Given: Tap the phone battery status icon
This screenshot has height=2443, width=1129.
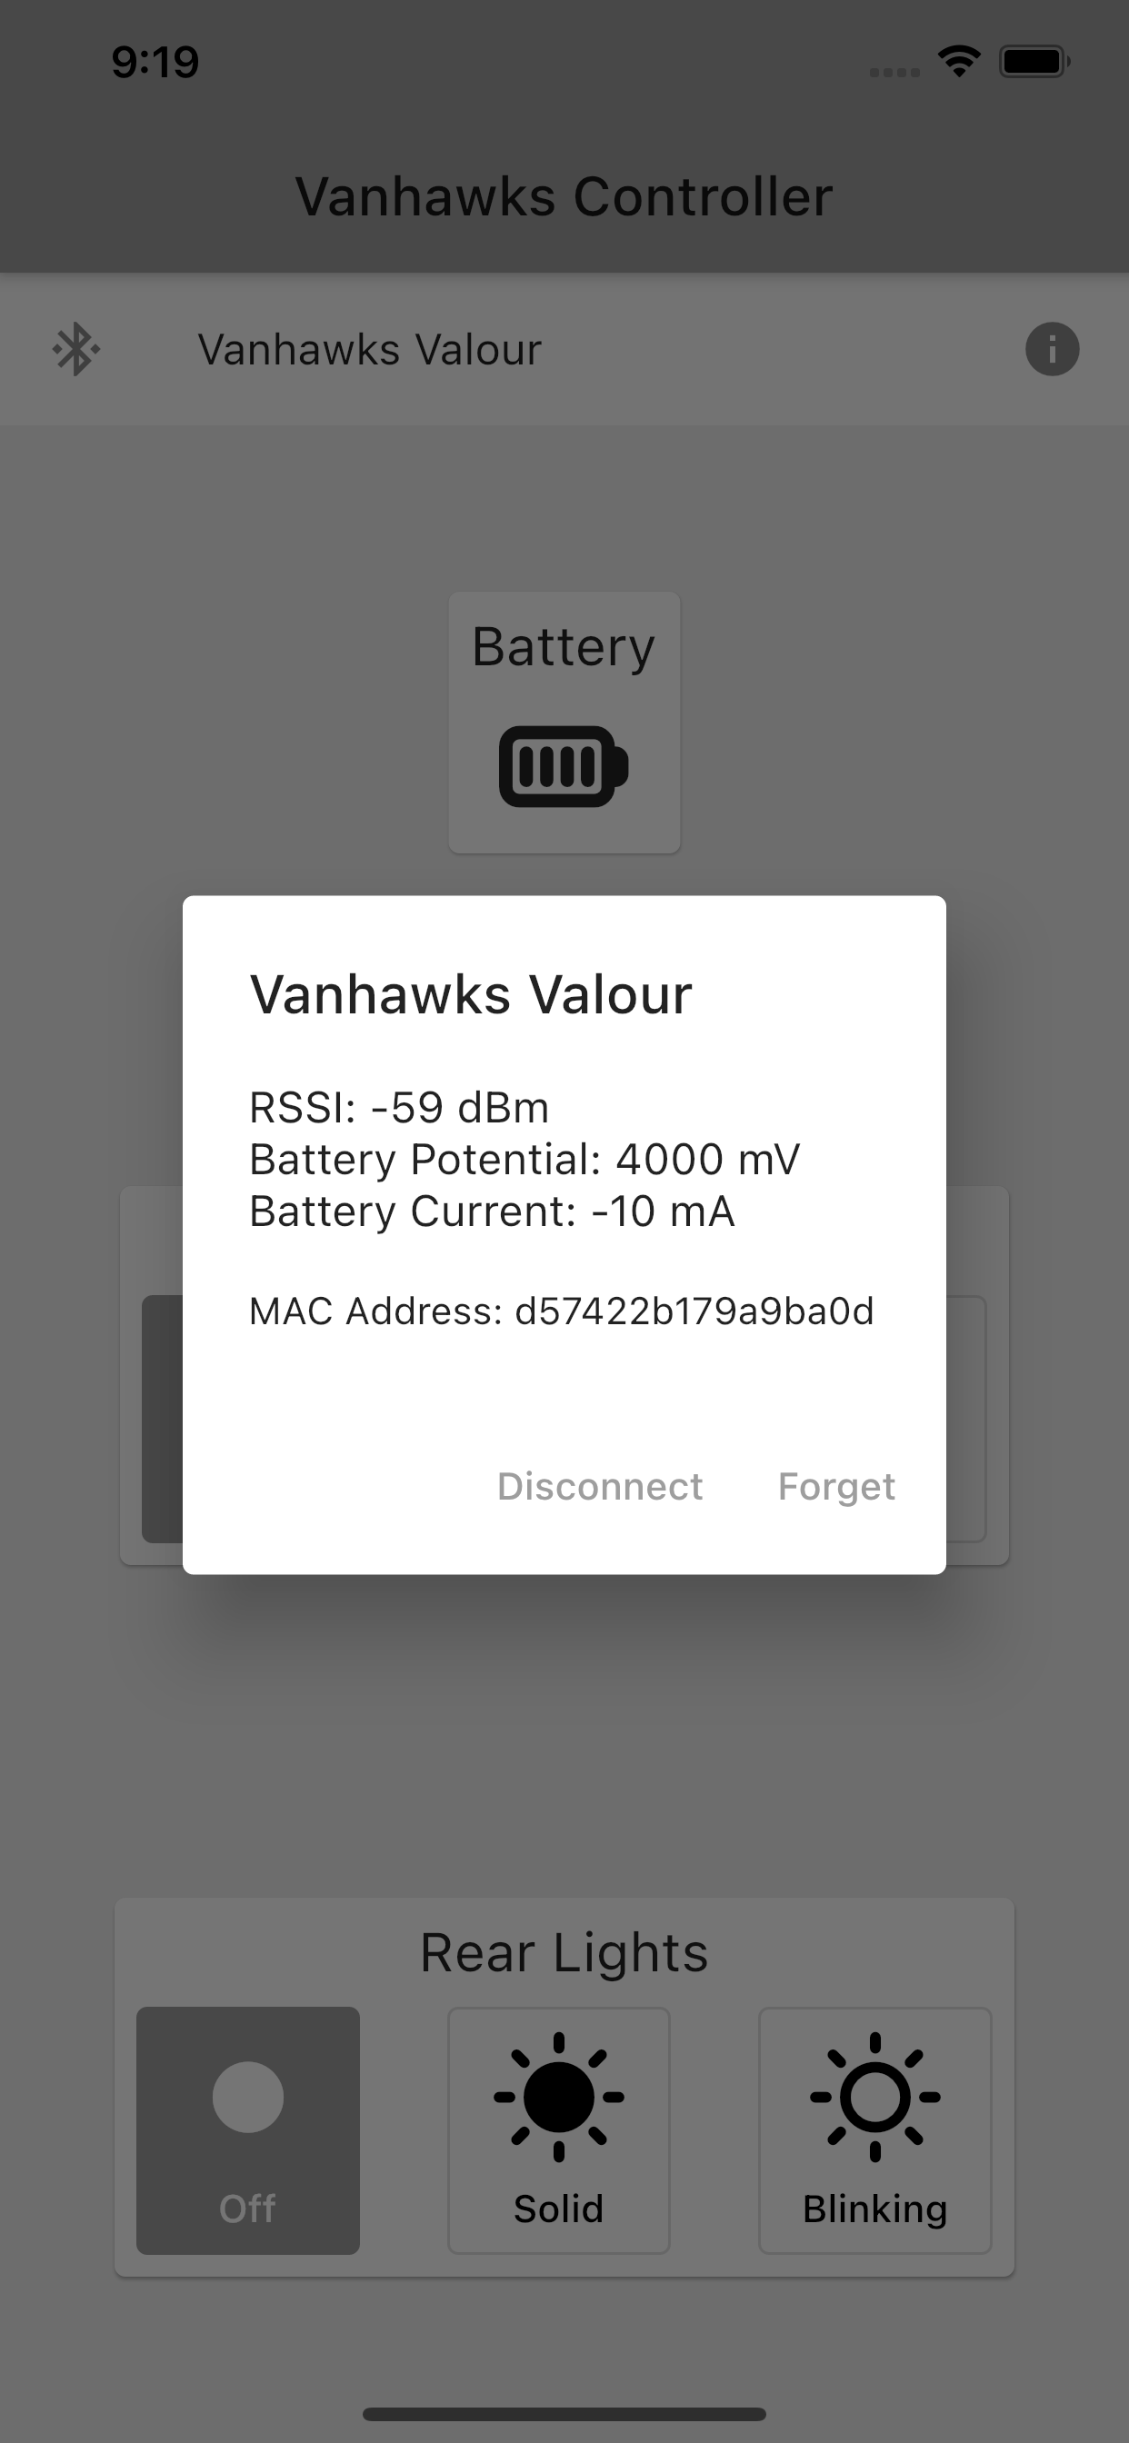Looking at the screenshot, I should [x=1034, y=62].
